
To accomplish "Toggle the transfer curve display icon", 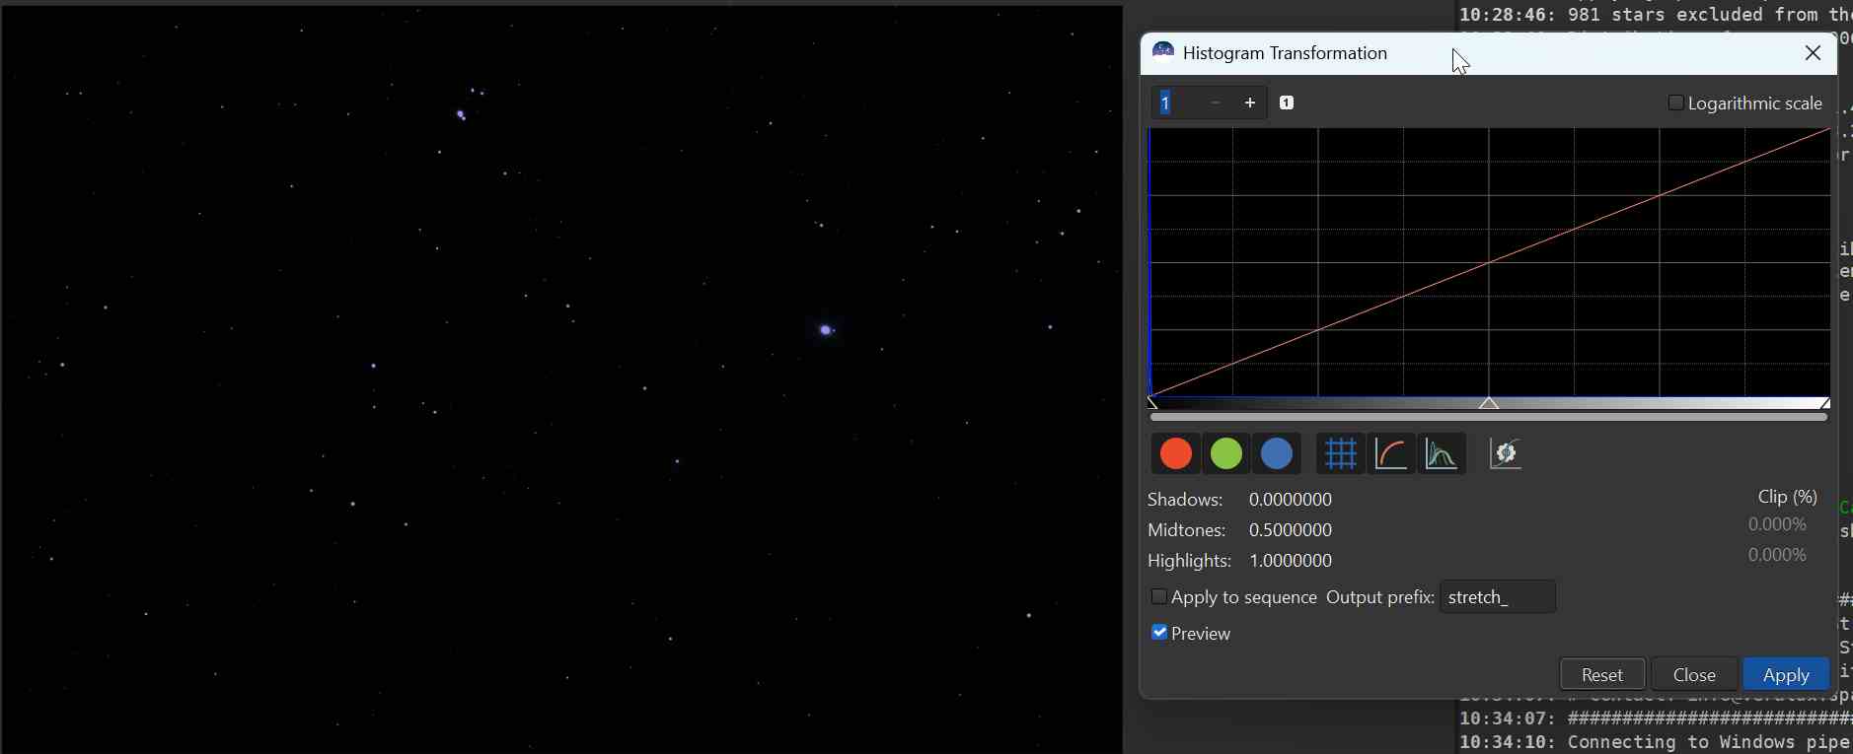I will click(1391, 454).
